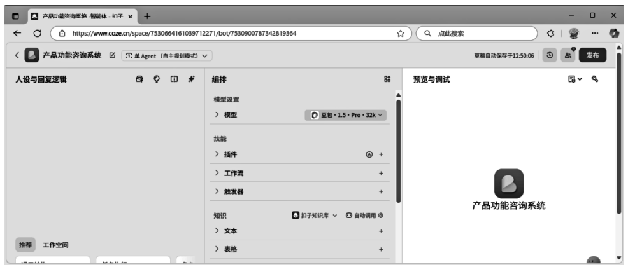Screen dimensions: 628x267
Task: Open the 豆包 1.5 Pro 32k model dropdown
Action: (x=346, y=114)
